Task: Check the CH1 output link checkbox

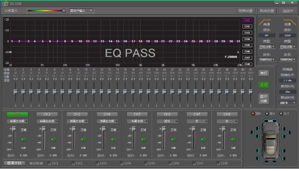Action: tap(49, 163)
